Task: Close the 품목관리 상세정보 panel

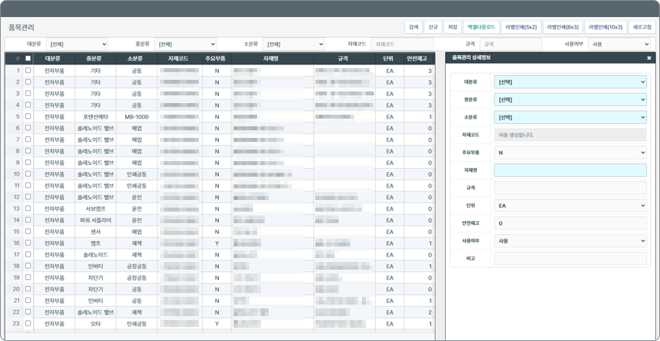Action: coord(649,58)
